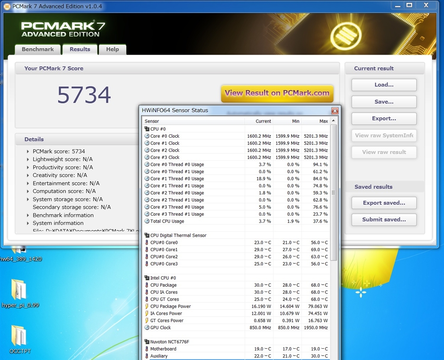
Task: Click the Core #0 Clock gauge icon
Action: pyautogui.click(x=147, y=136)
